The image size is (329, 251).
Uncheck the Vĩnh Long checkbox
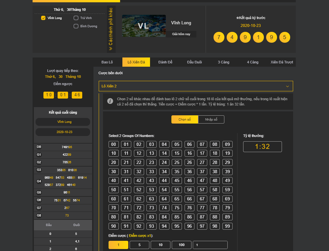point(43,18)
